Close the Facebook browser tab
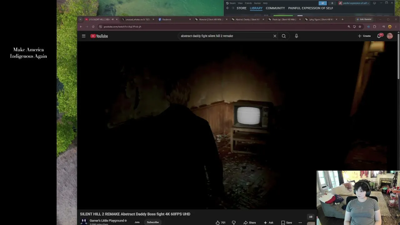 pos(190,19)
